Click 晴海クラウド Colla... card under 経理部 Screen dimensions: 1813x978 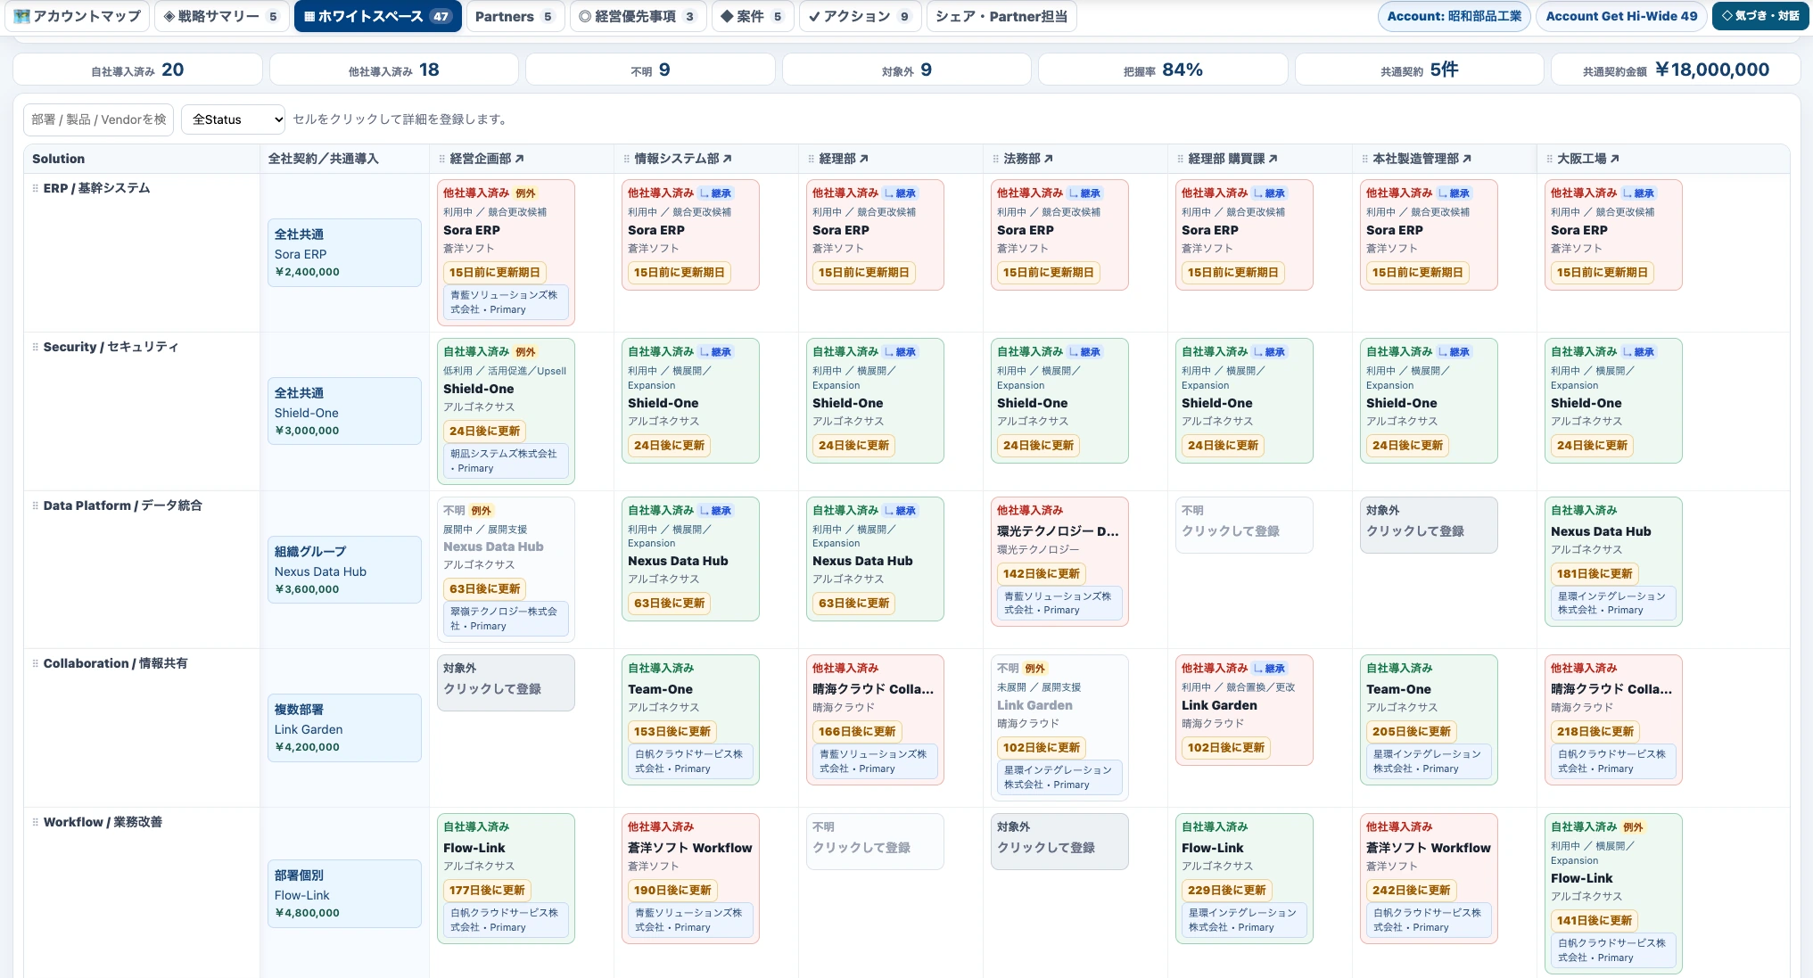[875, 719]
